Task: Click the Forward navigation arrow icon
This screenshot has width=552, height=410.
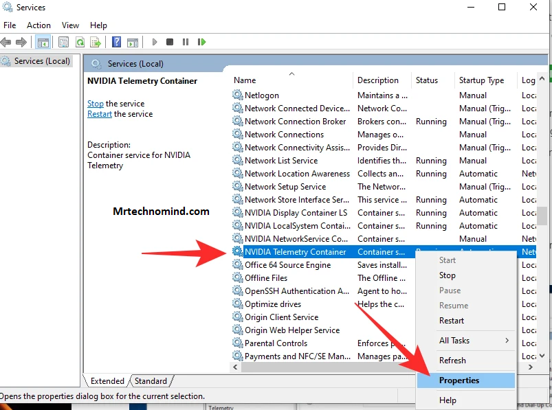Action: point(22,42)
